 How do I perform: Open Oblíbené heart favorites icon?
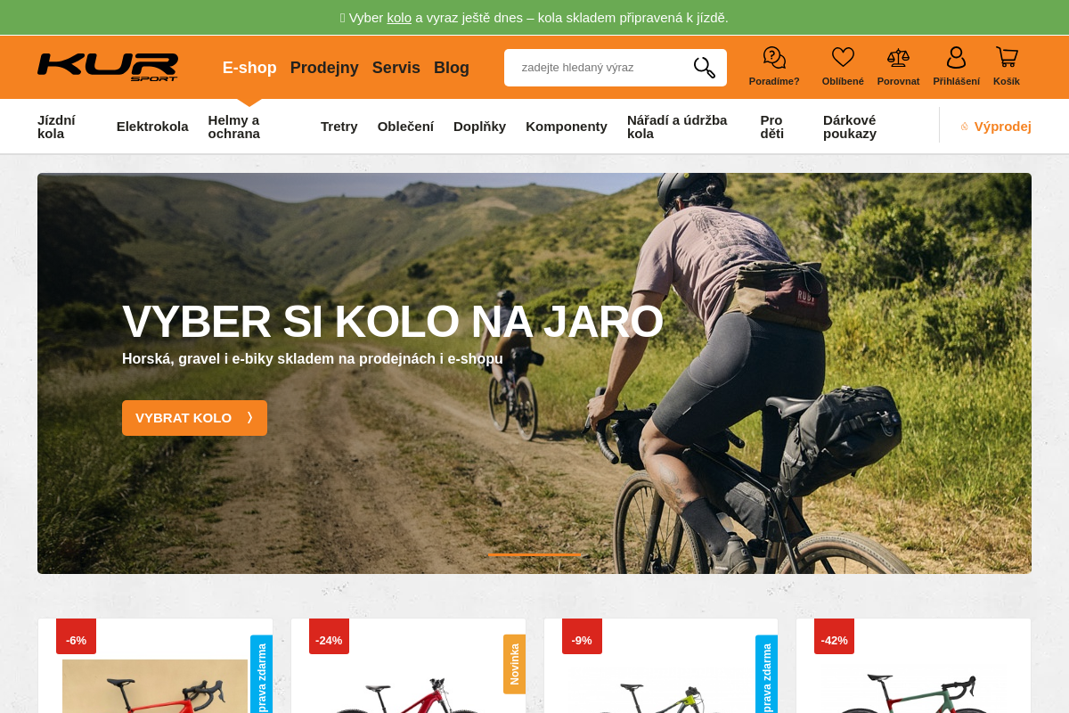[x=843, y=58]
